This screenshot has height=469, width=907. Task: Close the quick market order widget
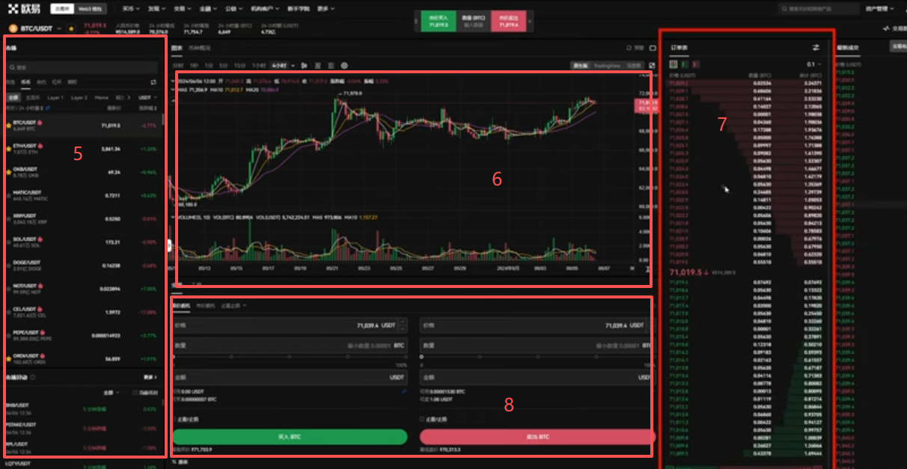click(x=531, y=21)
